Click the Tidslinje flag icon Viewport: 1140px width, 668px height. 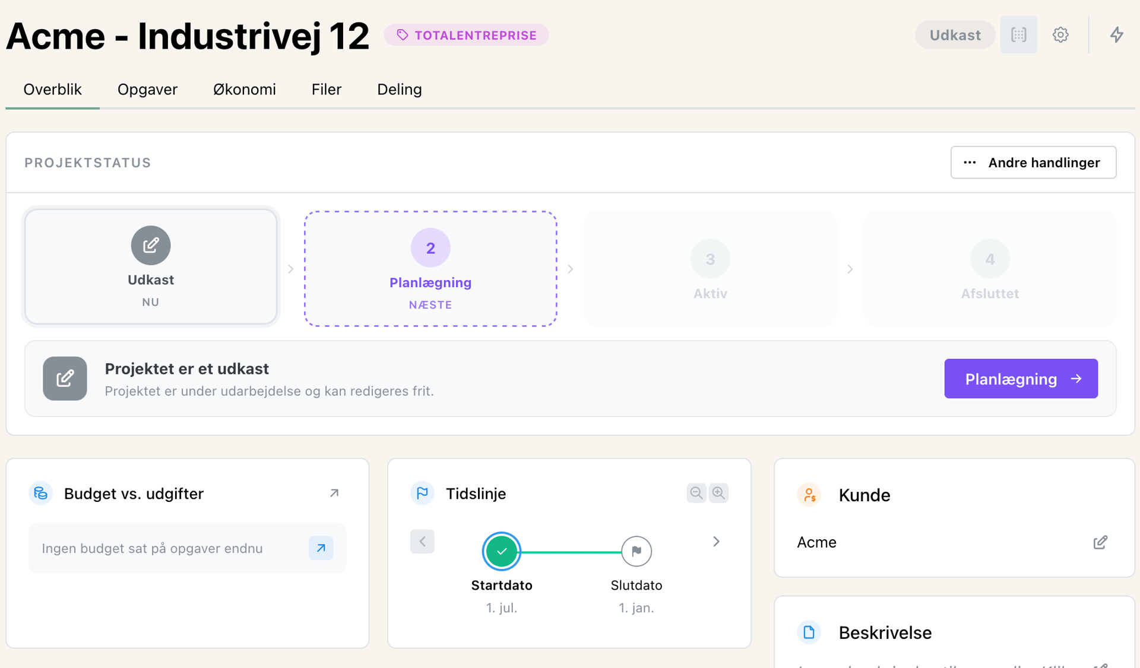(x=422, y=493)
